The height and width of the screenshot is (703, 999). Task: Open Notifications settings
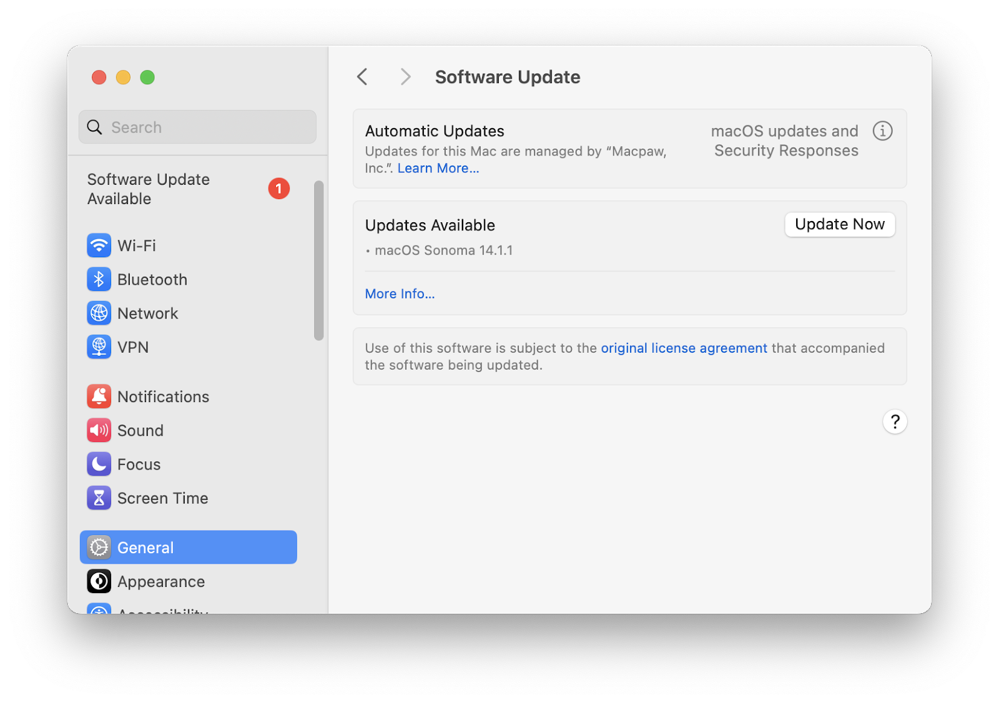163,396
